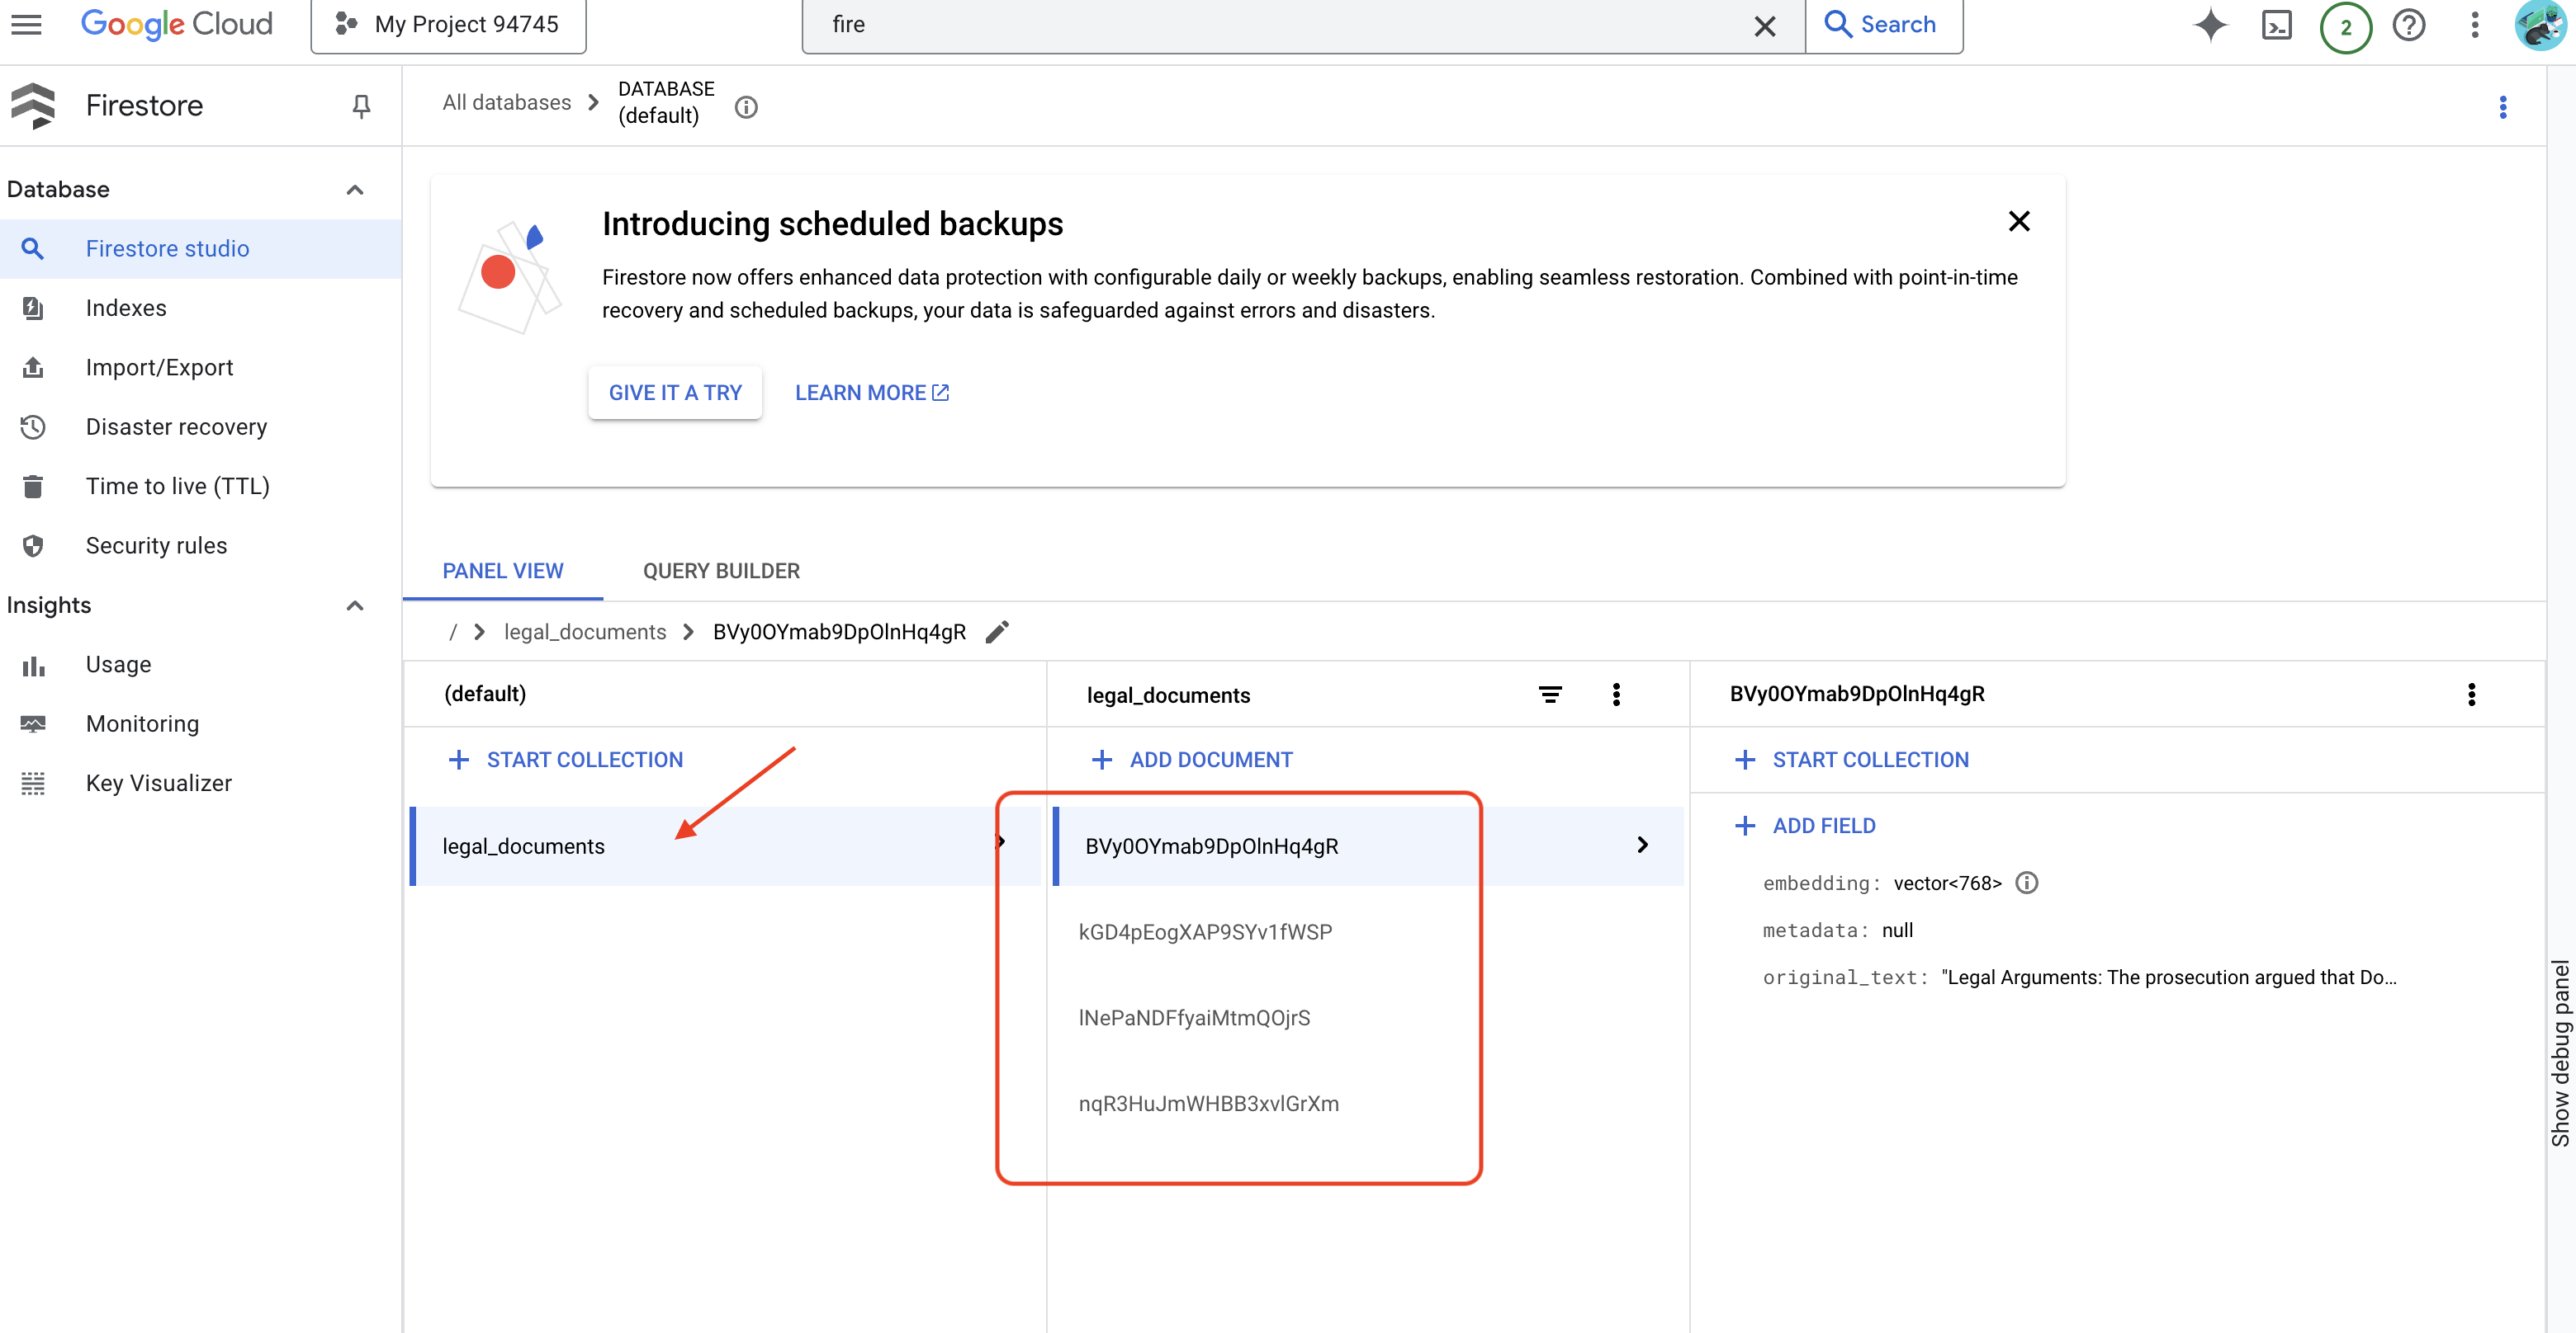The height and width of the screenshot is (1333, 2576).
Task: Click the database info icon near (default)
Action: pyautogui.click(x=746, y=107)
